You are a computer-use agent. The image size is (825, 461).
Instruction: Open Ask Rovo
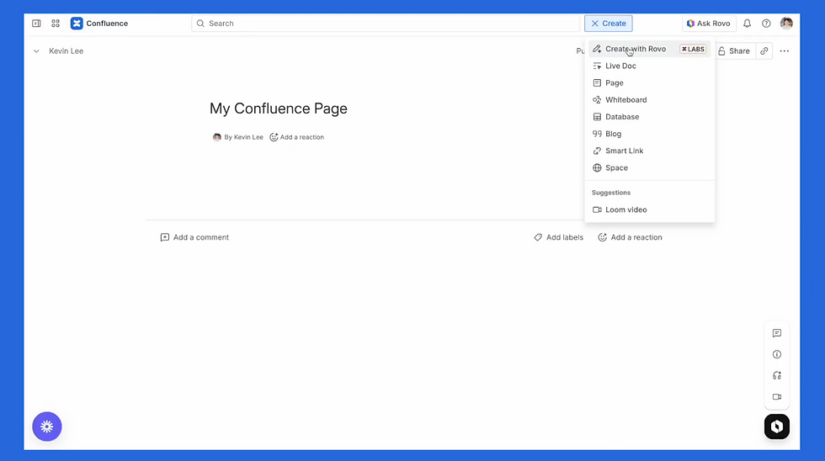(708, 23)
